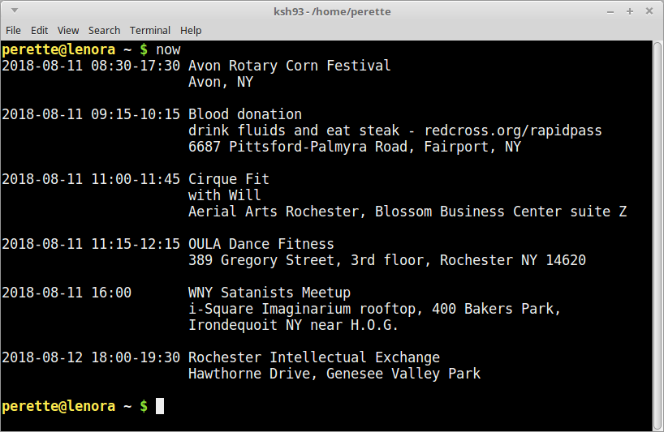Click the 'Avon, NY' location line
The width and height of the screenshot is (664, 432).
[x=221, y=82]
